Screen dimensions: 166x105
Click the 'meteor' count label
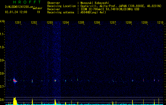(x=37, y=8)
